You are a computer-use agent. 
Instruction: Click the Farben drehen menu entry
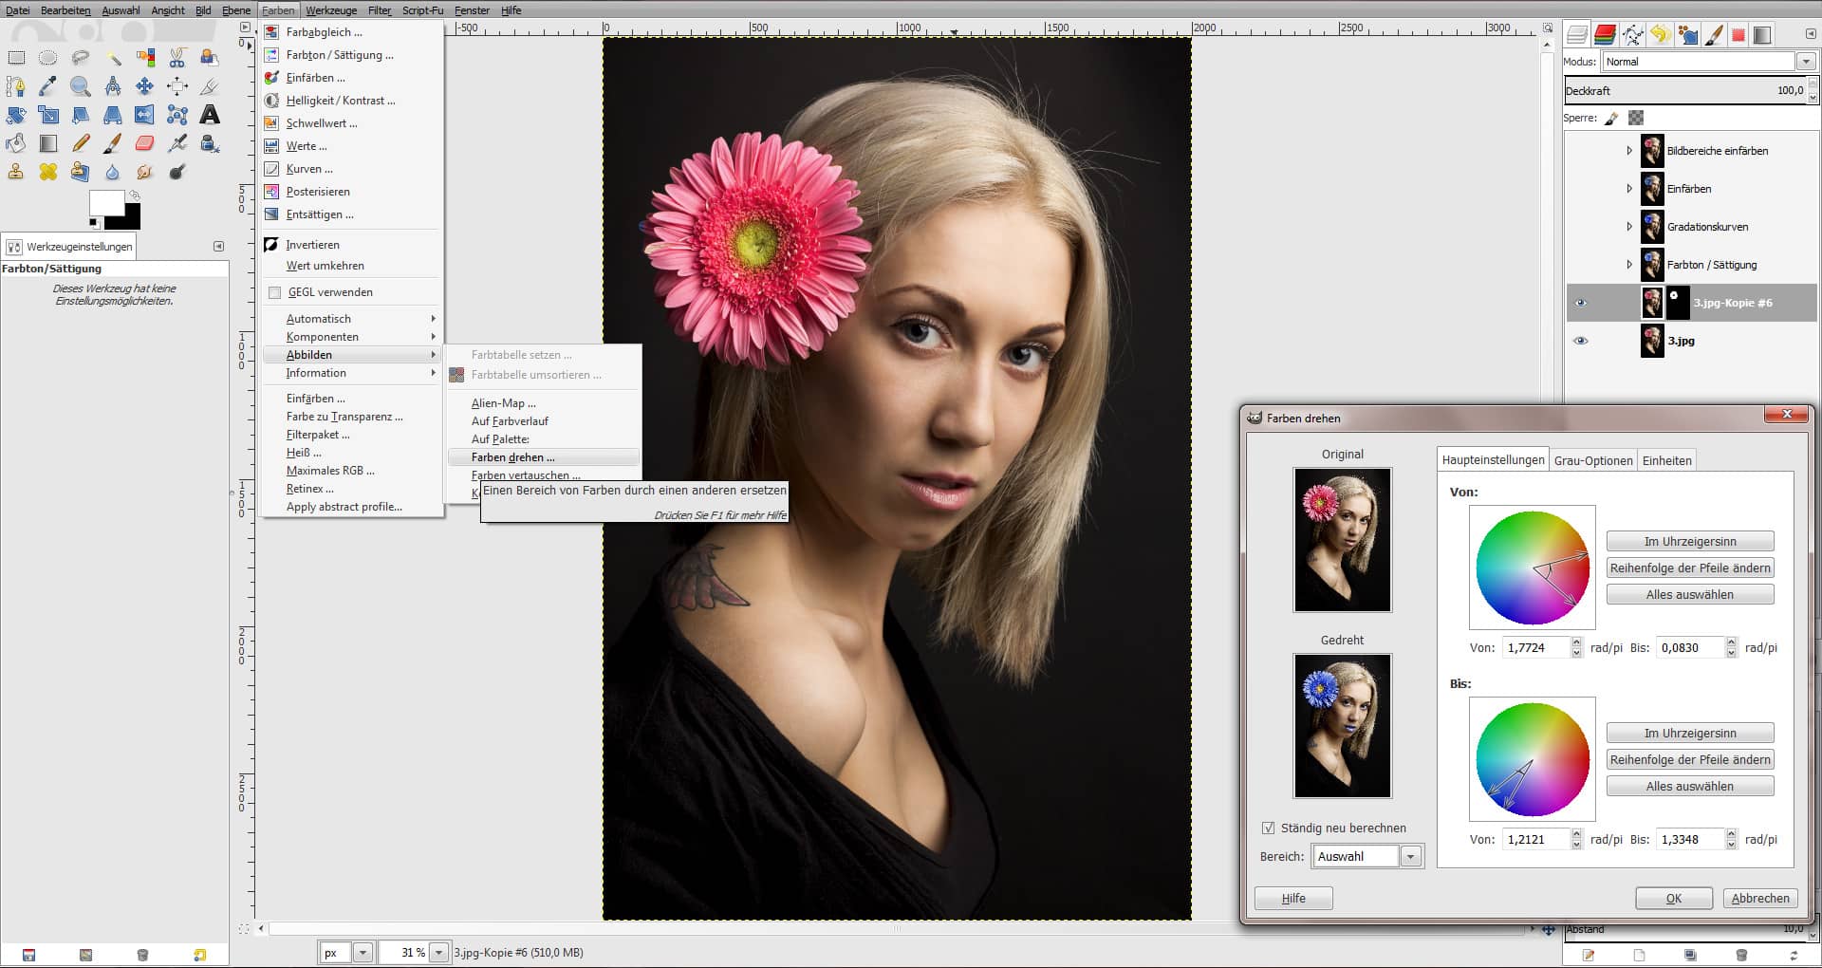pos(512,457)
